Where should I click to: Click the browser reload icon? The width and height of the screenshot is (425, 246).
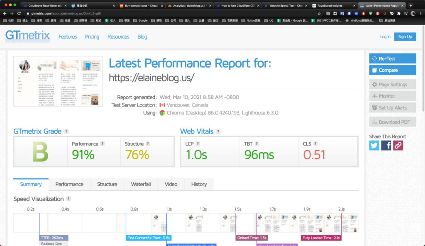click(x=19, y=13)
